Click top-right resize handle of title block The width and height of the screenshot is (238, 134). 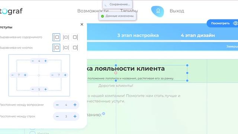coord(187,66)
